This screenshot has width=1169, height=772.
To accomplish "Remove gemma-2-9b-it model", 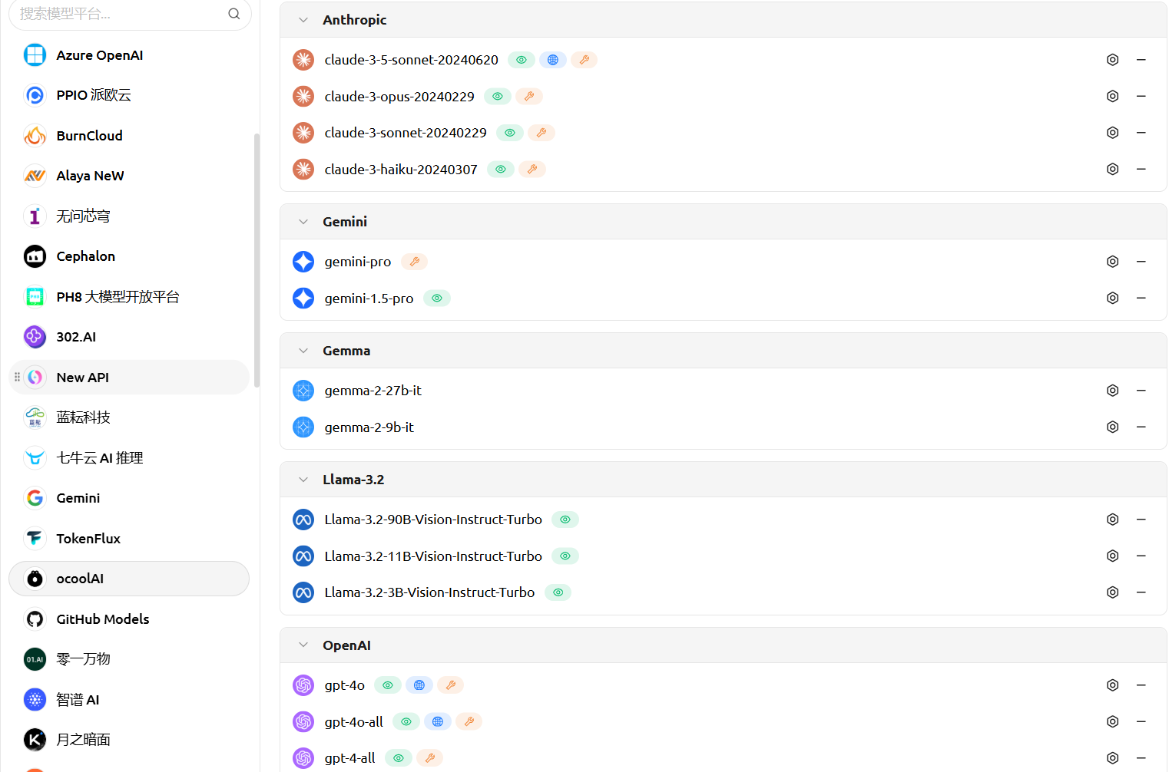I will [x=1141, y=427].
